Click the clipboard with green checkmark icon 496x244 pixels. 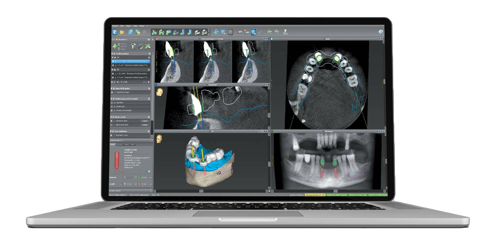[141, 46]
